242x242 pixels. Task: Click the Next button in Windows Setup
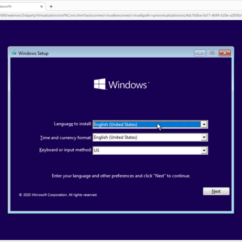tap(216, 191)
